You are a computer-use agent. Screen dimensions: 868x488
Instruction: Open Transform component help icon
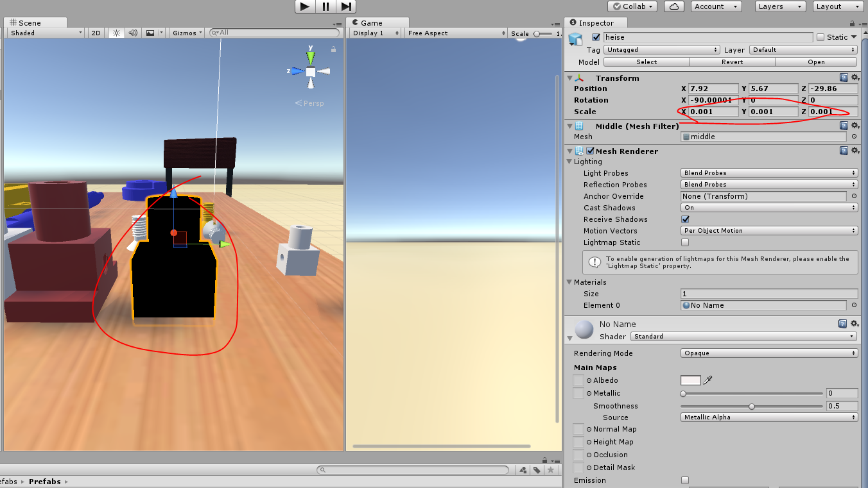coord(844,78)
